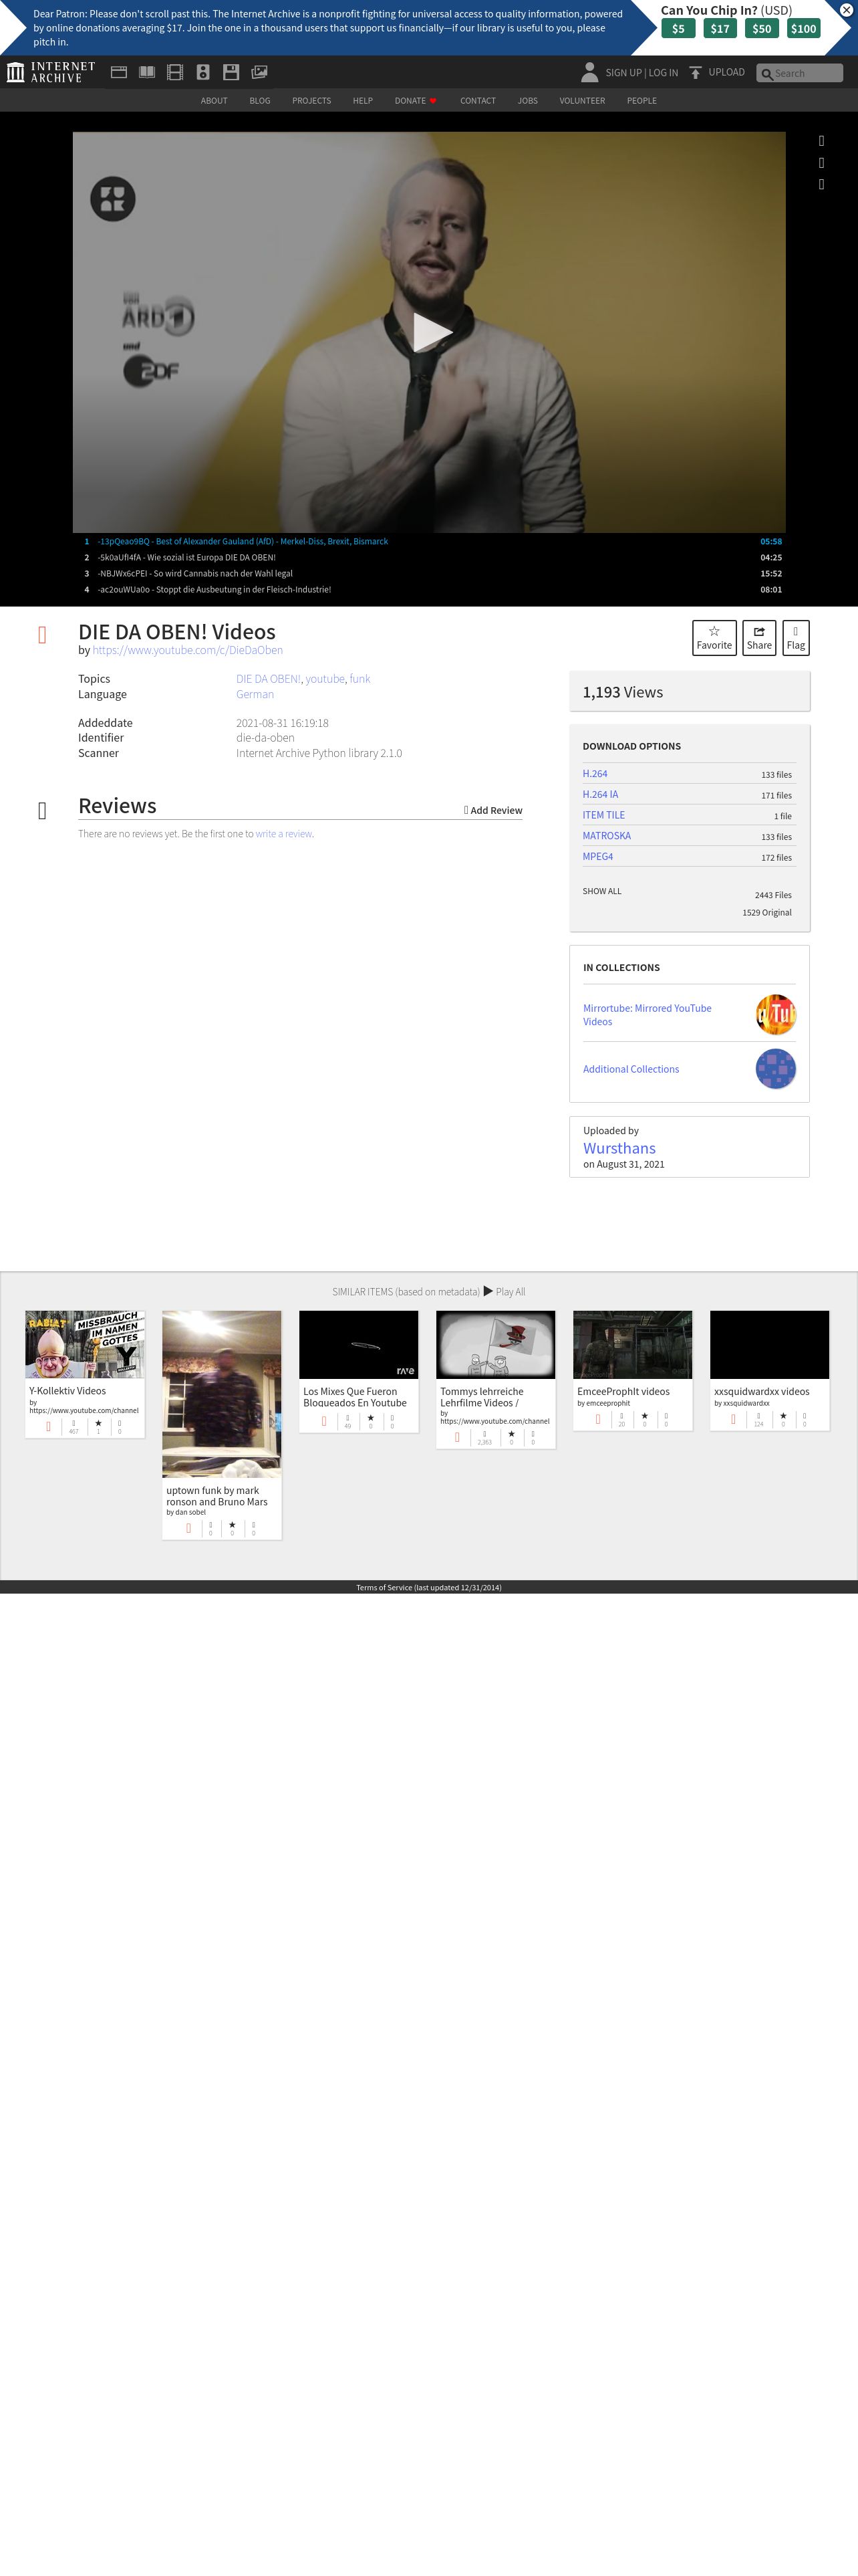Show all download files

point(601,891)
